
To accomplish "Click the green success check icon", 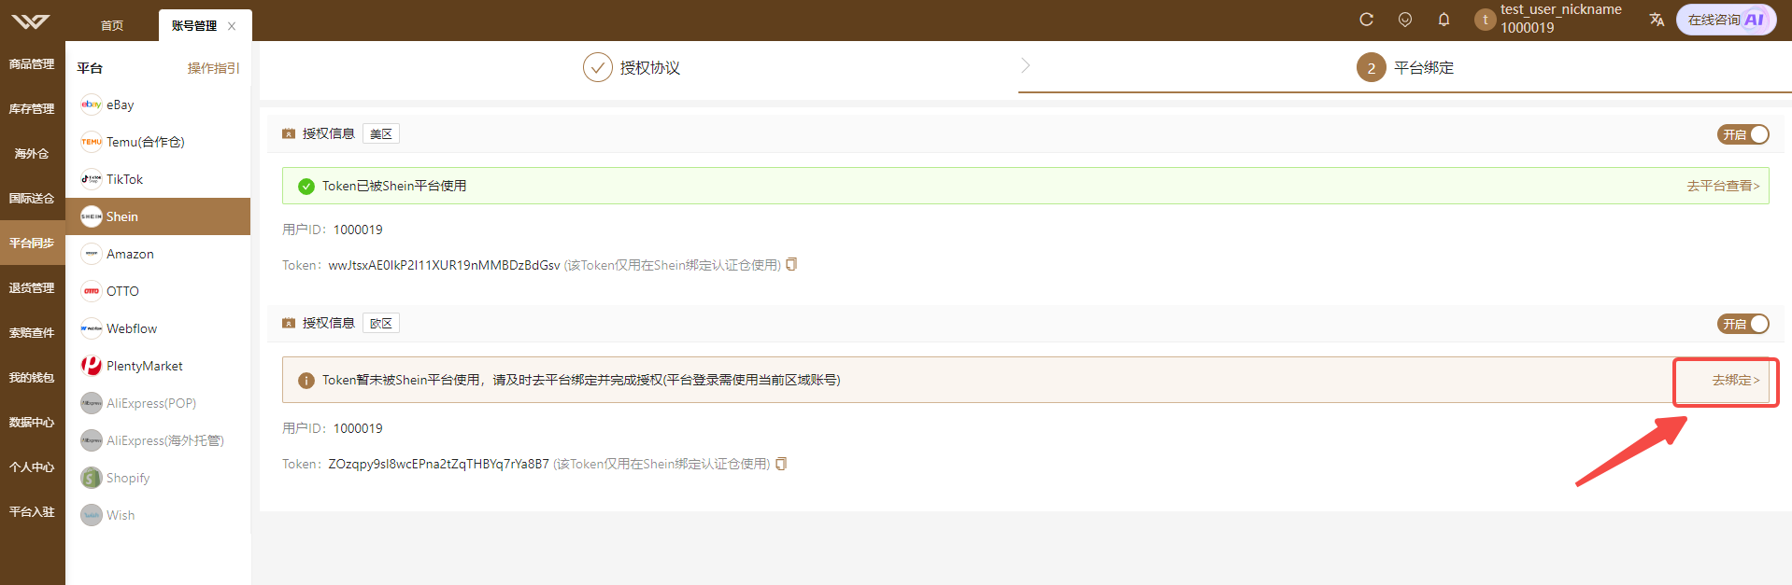I will [x=306, y=187].
